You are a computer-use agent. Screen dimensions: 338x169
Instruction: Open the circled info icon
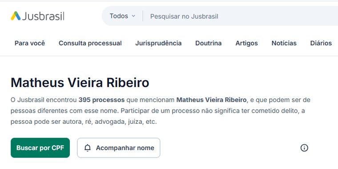[304, 148]
